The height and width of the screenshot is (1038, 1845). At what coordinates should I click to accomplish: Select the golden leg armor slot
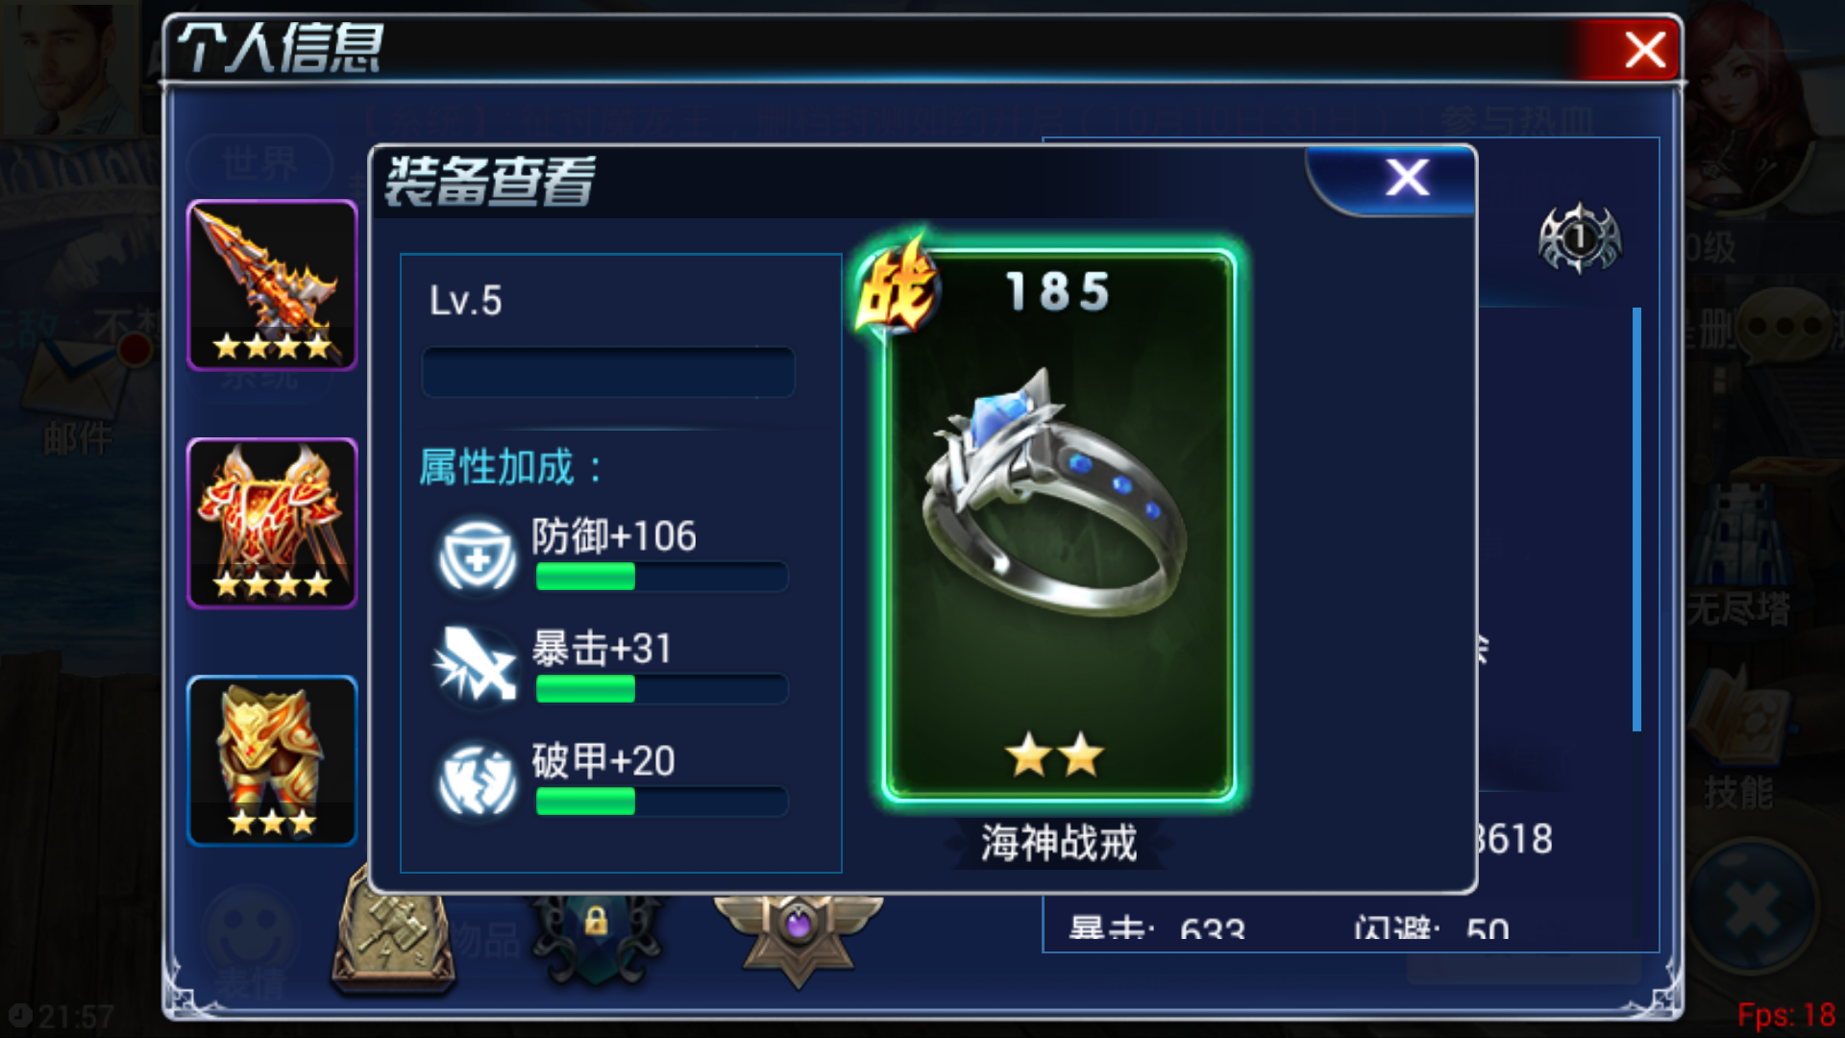coord(272,761)
